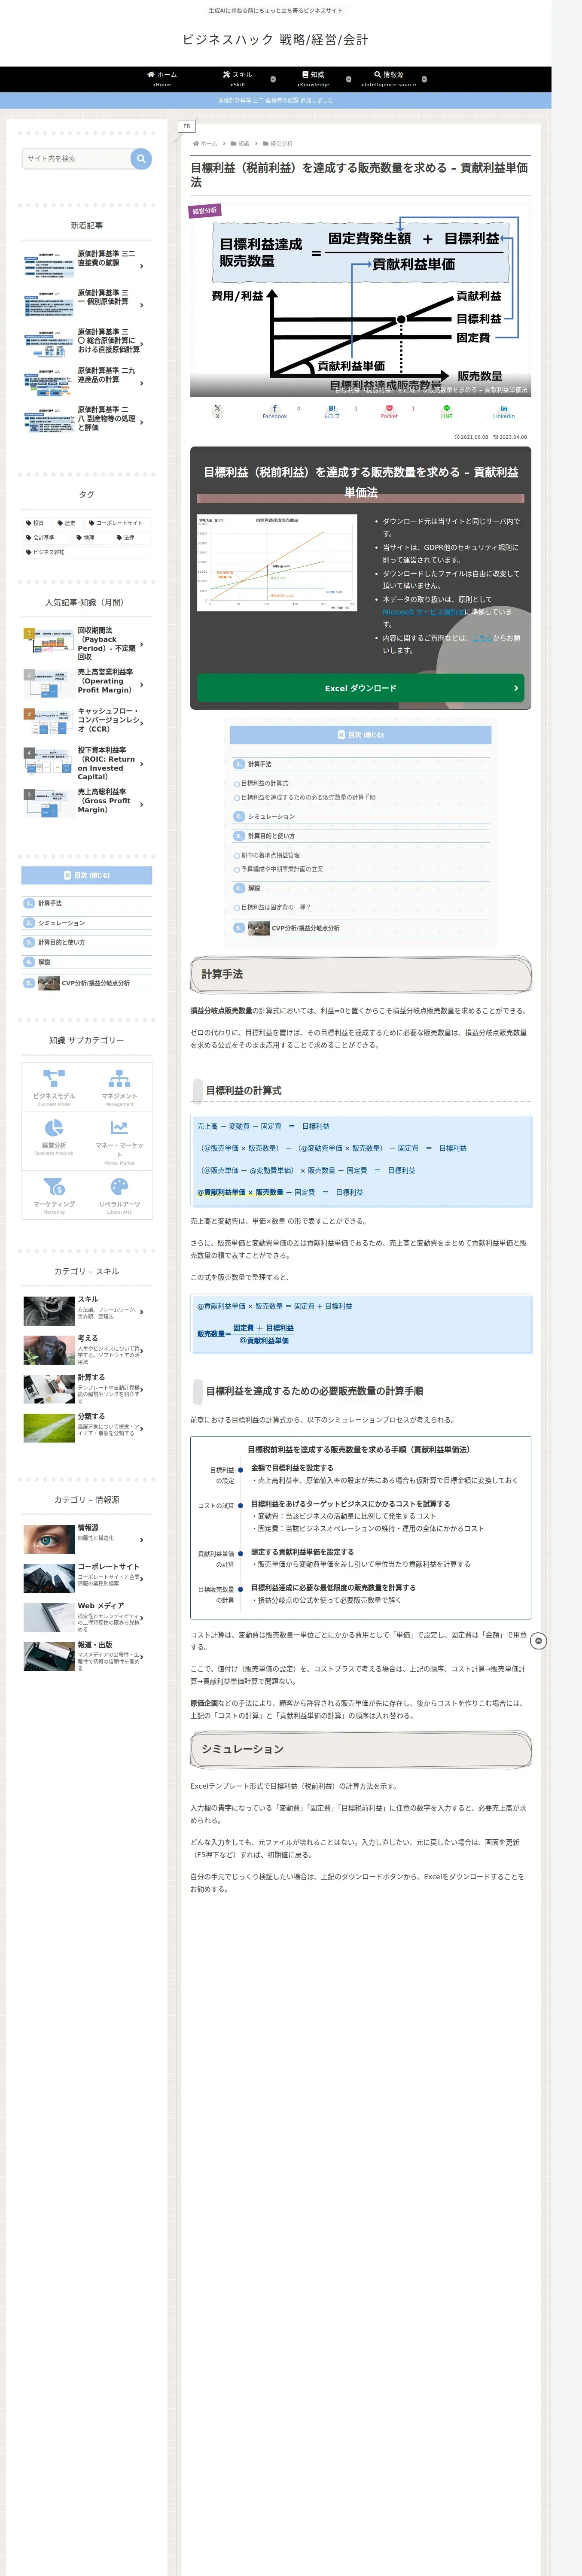Open the 情報源 navigation menu item
The height and width of the screenshot is (2576, 582).
[389, 79]
